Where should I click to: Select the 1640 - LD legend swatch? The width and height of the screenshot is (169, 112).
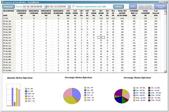click(x=26, y=93)
